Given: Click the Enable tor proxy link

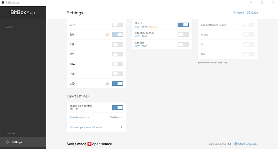Looking at the screenshot, I should (x=79, y=117).
